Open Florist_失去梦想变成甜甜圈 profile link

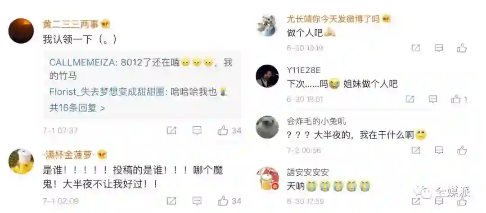click(107, 92)
